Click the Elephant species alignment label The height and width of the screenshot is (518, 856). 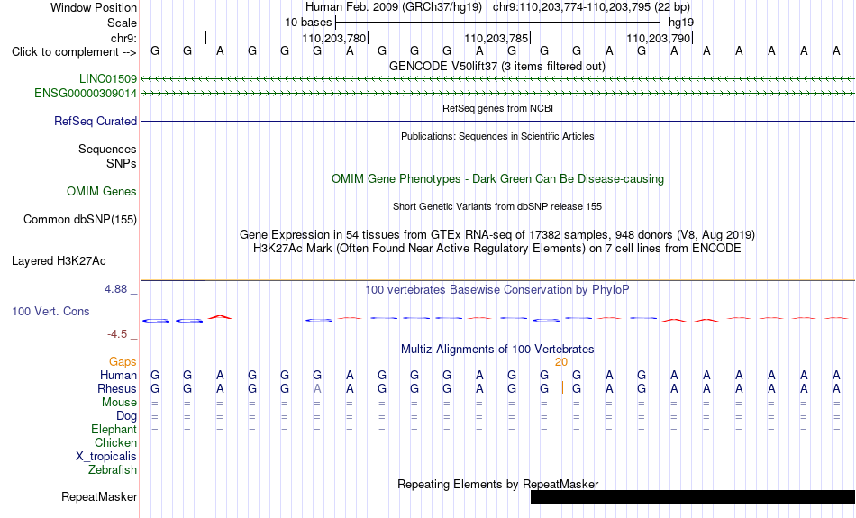coord(114,430)
